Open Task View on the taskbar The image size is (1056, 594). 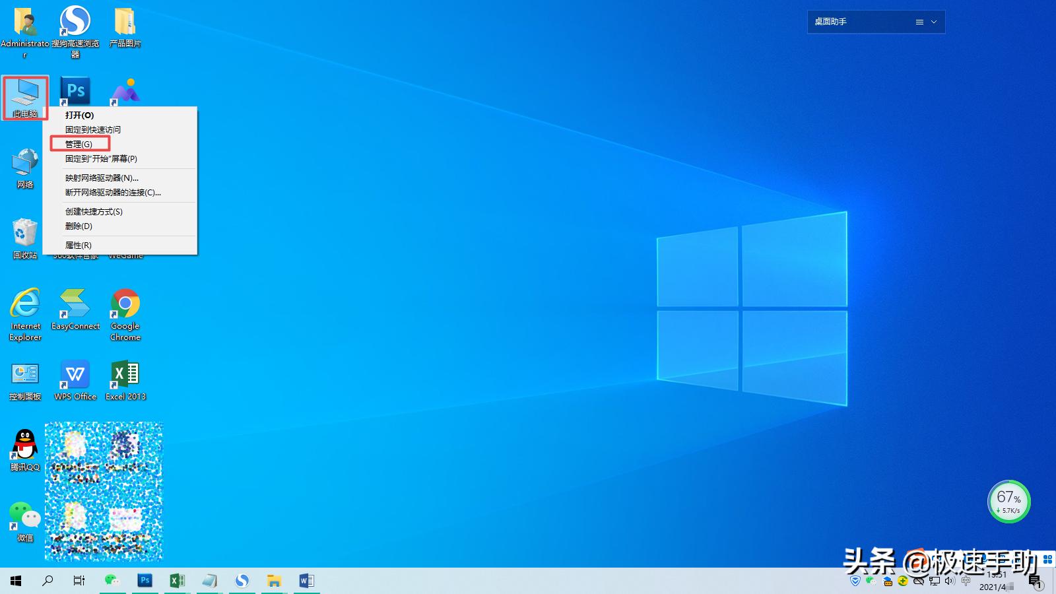(x=79, y=581)
